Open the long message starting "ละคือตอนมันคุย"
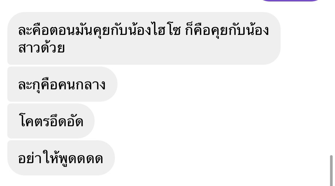 pos(144,38)
